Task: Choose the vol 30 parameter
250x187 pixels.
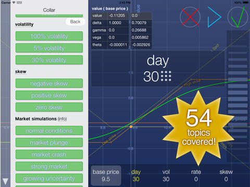Action: point(166,176)
